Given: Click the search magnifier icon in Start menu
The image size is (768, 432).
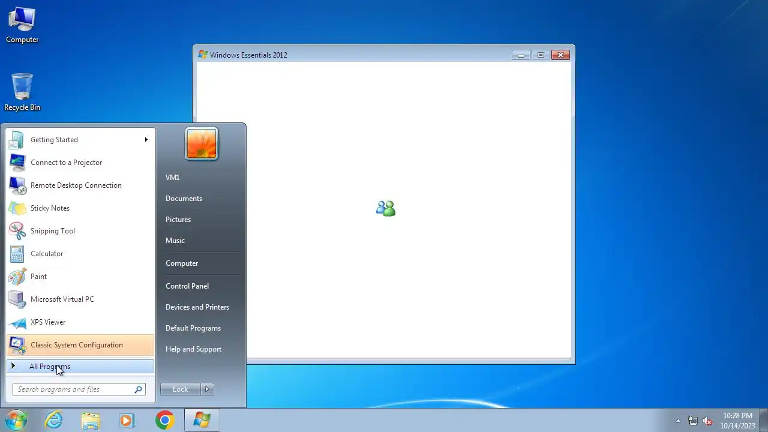Looking at the screenshot, I should pos(138,389).
